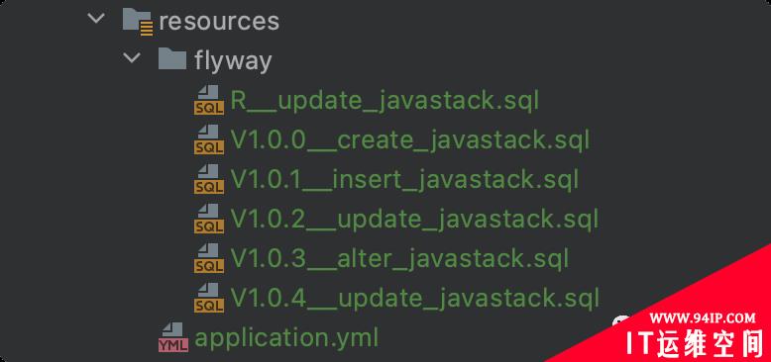The width and height of the screenshot is (771, 362).
Task: Select file V1.0.2__update_javastack.sql
Action: click(414, 220)
